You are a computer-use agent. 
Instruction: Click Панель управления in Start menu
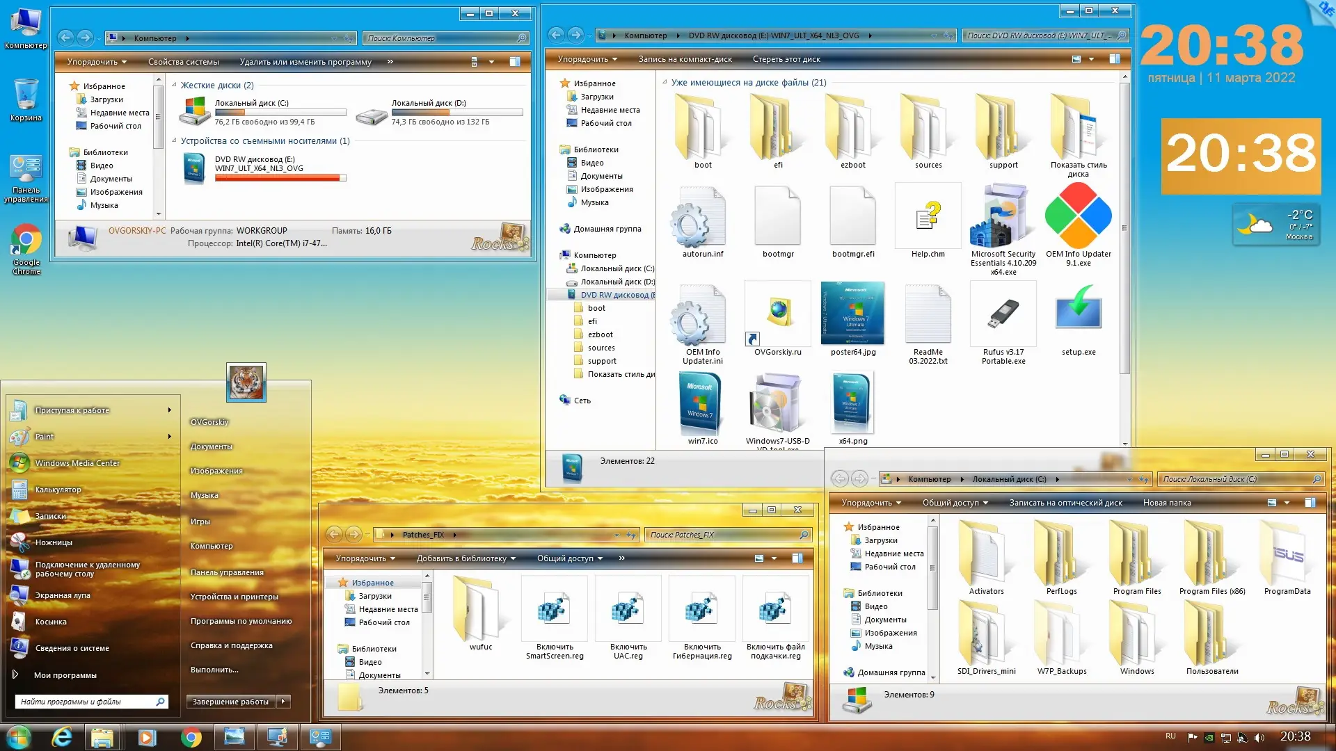(x=227, y=572)
